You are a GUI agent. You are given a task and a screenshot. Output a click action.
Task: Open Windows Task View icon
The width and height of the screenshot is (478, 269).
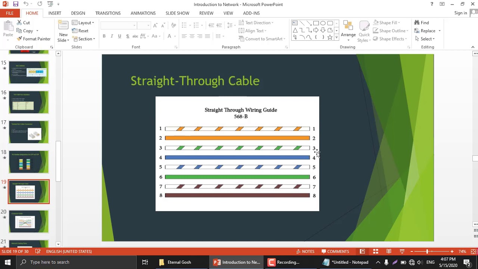[x=145, y=262]
